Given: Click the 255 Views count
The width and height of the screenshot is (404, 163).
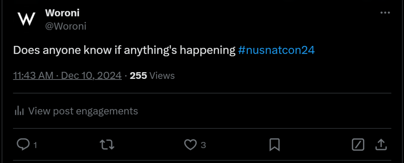Looking at the screenshot, I should coord(152,75).
